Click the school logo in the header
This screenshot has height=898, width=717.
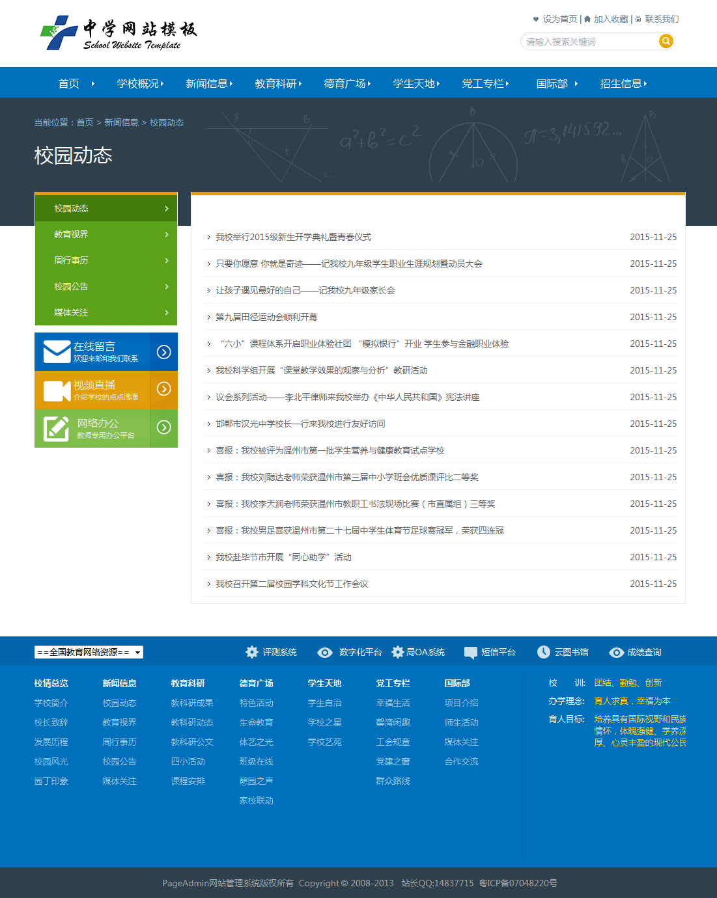(x=118, y=33)
